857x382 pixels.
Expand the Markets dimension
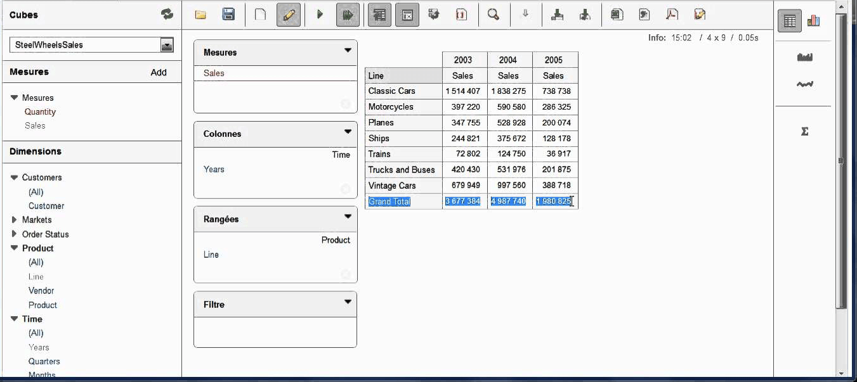coord(14,220)
